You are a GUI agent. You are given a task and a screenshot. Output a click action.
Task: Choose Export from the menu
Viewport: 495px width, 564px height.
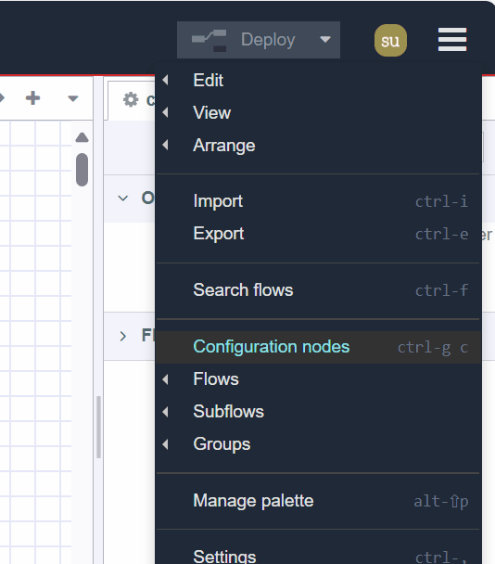click(x=319, y=234)
